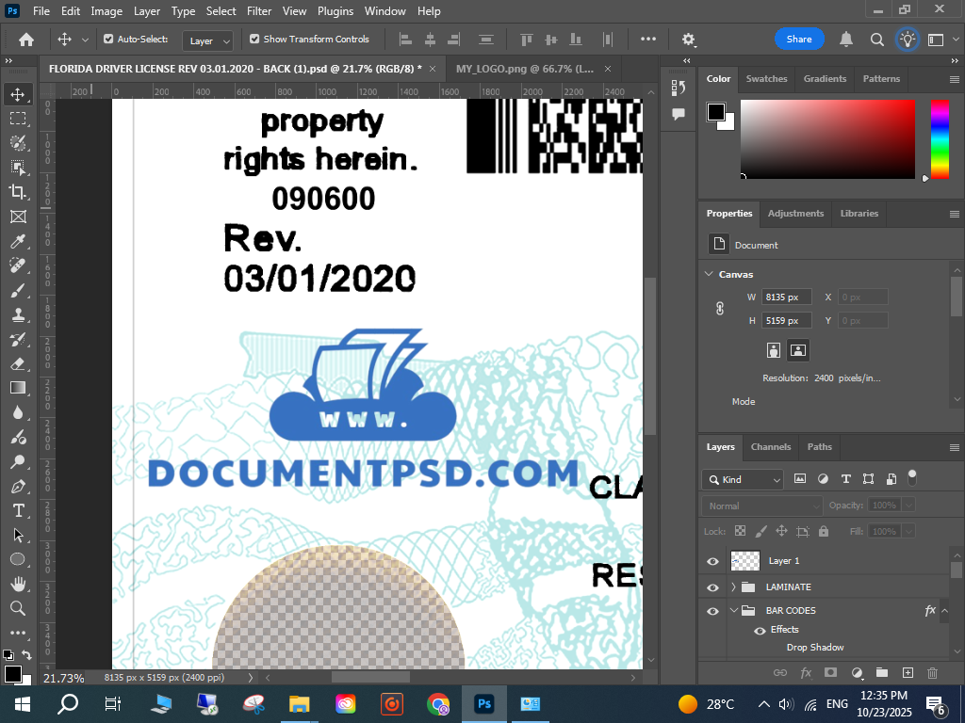
Task: Delete layer with the trash icon
Action: pos(933,673)
